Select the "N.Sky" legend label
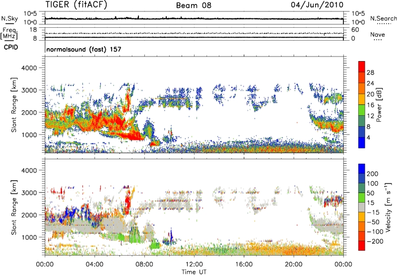This screenshot has width=397, height=275. [9, 19]
